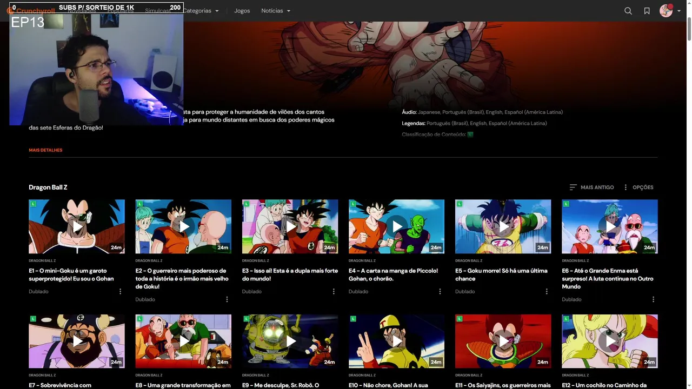Open title 'E4 – A carta na manga de Piccolo'

(x=393, y=274)
